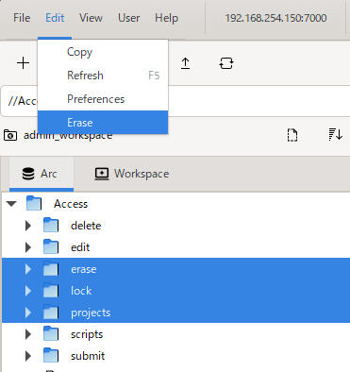The width and height of the screenshot is (350, 372).
Task: Switch to the Workspace tab
Action: coord(132,174)
